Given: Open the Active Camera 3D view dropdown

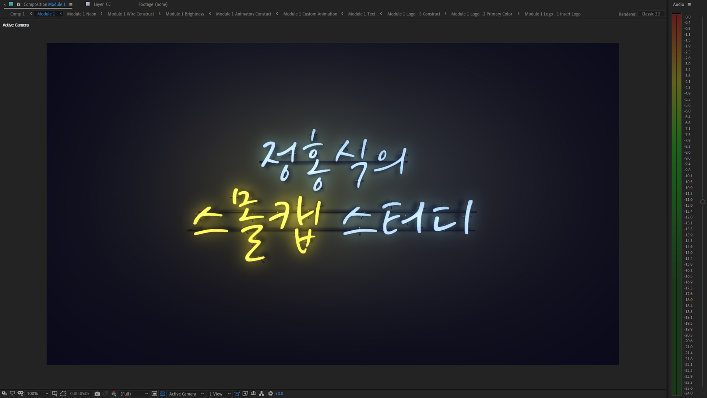Looking at the screenshot, I should click(x=186, y=394).
